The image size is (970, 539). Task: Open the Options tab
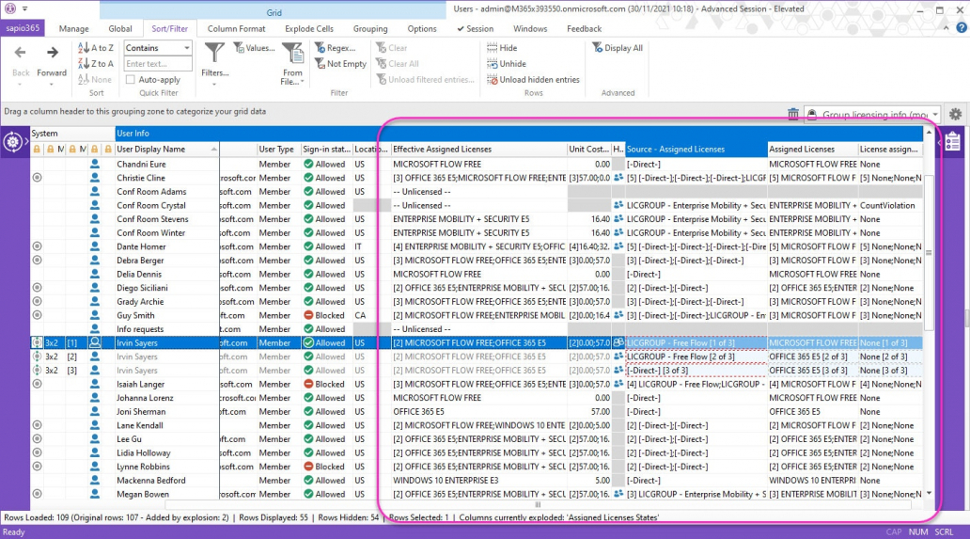[422, 28]
